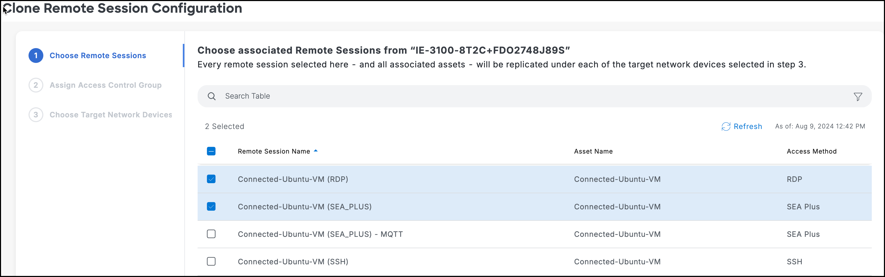
Task: Click the Refresh icon to reload sessions
Action: click(726, 126)
